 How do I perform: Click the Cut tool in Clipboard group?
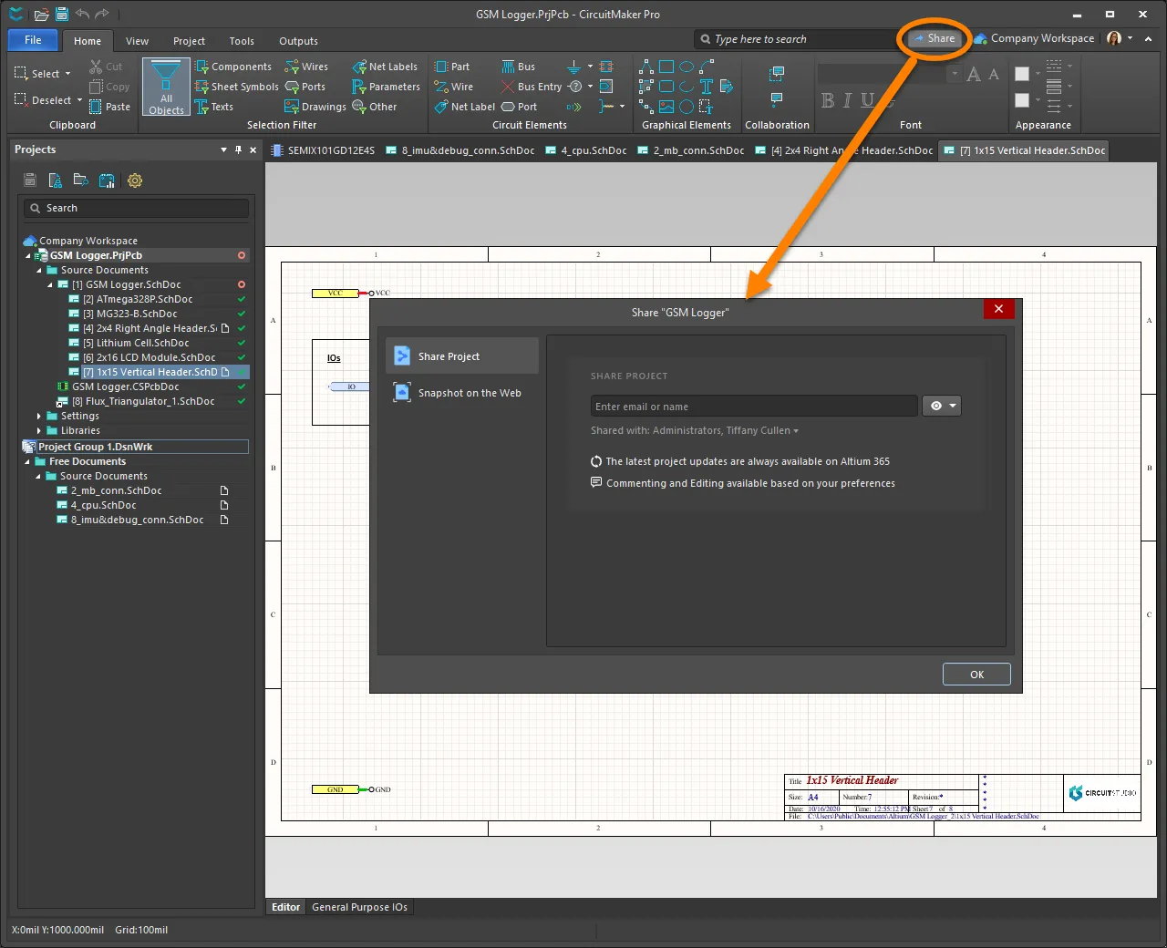pyautogui.click(x=106, y=67)
